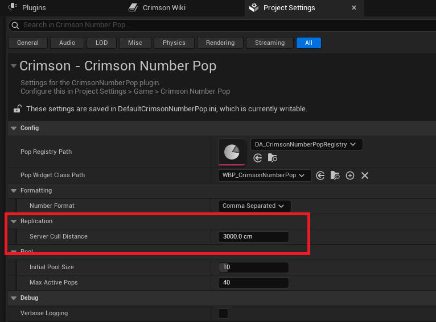
Task: Filter settings by General
Action: pos(28,43)
